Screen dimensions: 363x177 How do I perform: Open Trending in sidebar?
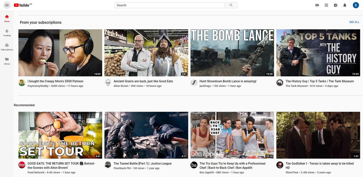[x=7, y=33]
